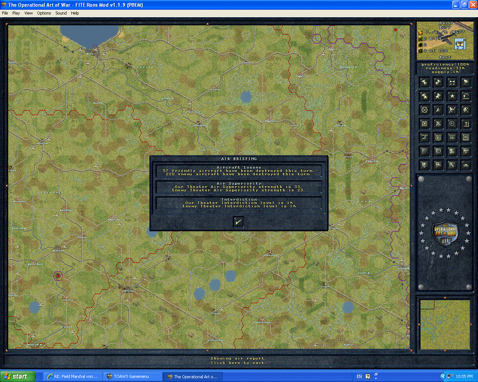478x382 pixels.
Task: Open the Sound menu
Action: click(x=61, y=13)
